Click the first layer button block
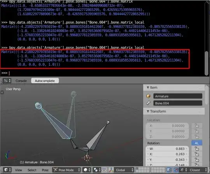This screenshot has width=210, height=174. pos(142,170)
